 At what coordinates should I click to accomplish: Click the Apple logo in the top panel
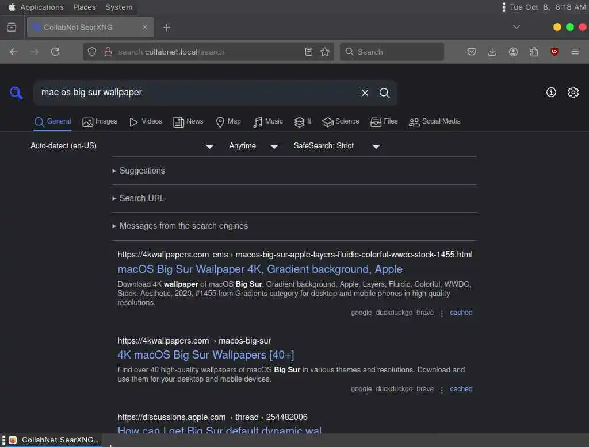click(12, 7)
